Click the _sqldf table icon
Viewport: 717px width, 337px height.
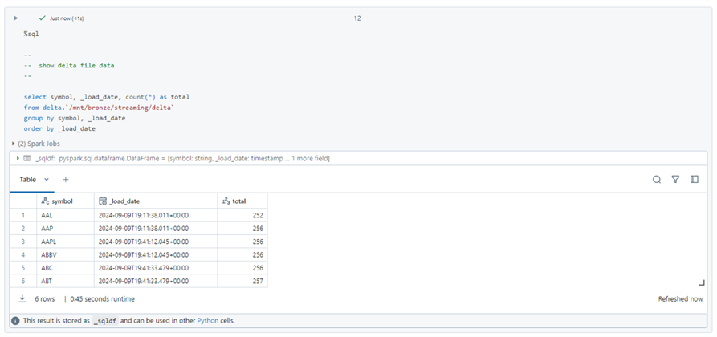tap(27, 159)
